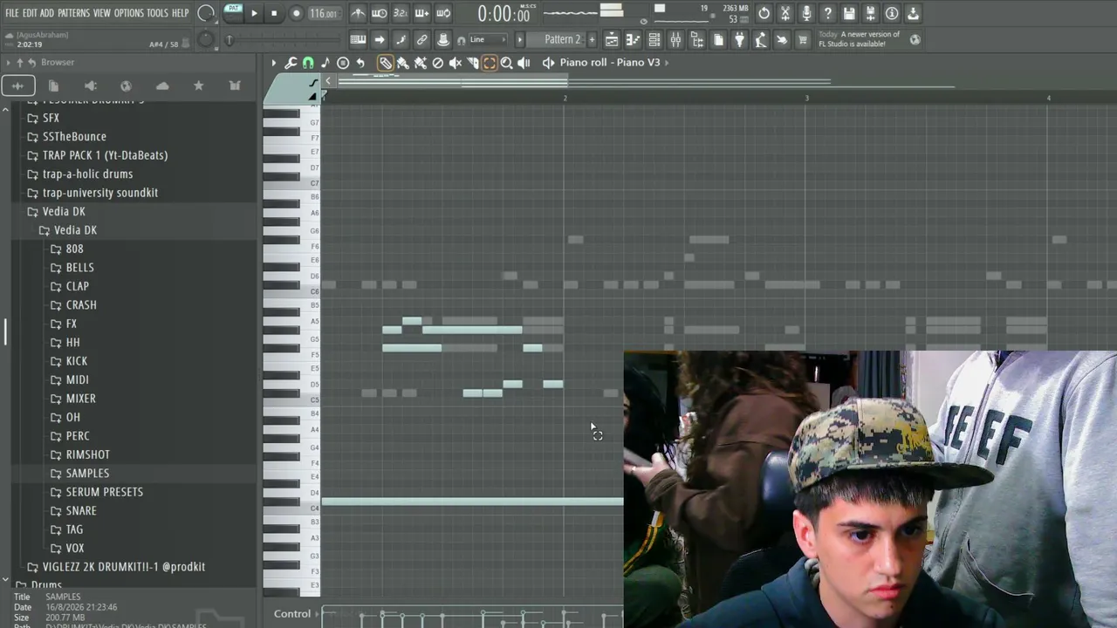Open the Pattern 2 selector
The height and width of the screenshot is (628, 1117).
point(562,40)
